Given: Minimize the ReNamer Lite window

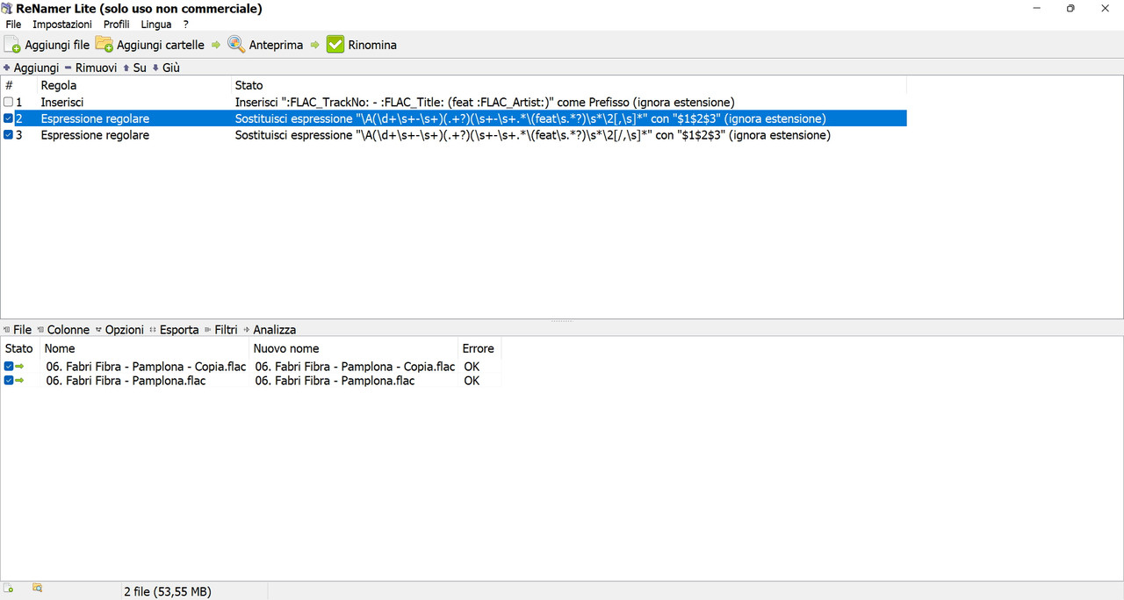Looking at the screenshot, I should (1037, 8).
